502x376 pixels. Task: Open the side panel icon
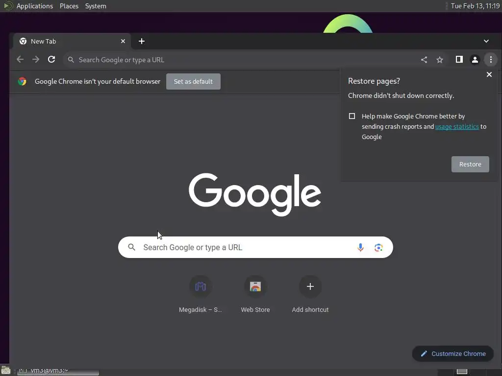[459, 59]
